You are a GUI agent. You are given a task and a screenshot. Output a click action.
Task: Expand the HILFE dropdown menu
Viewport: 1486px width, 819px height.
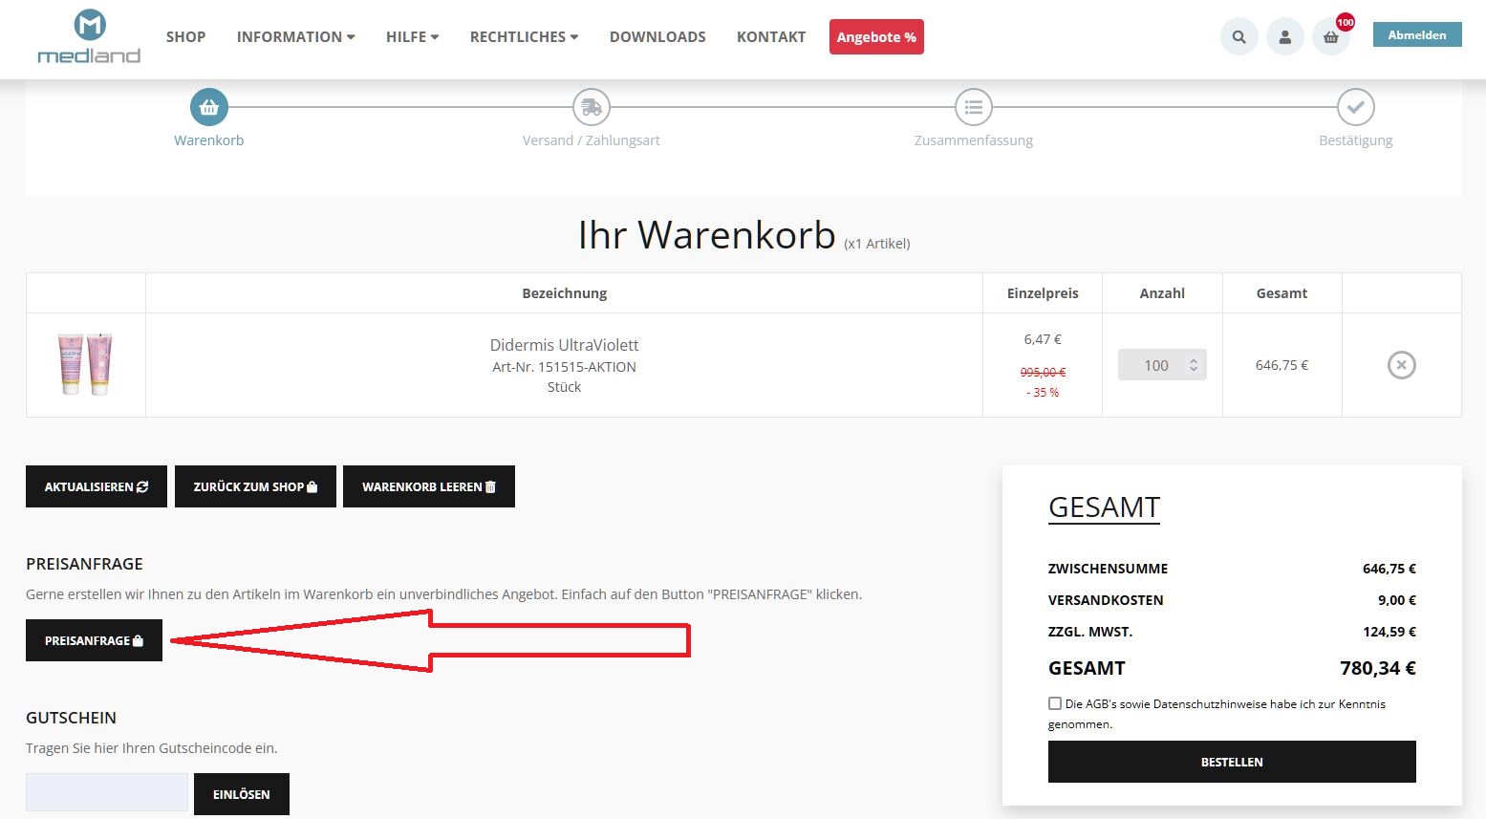tap(413, 37)
